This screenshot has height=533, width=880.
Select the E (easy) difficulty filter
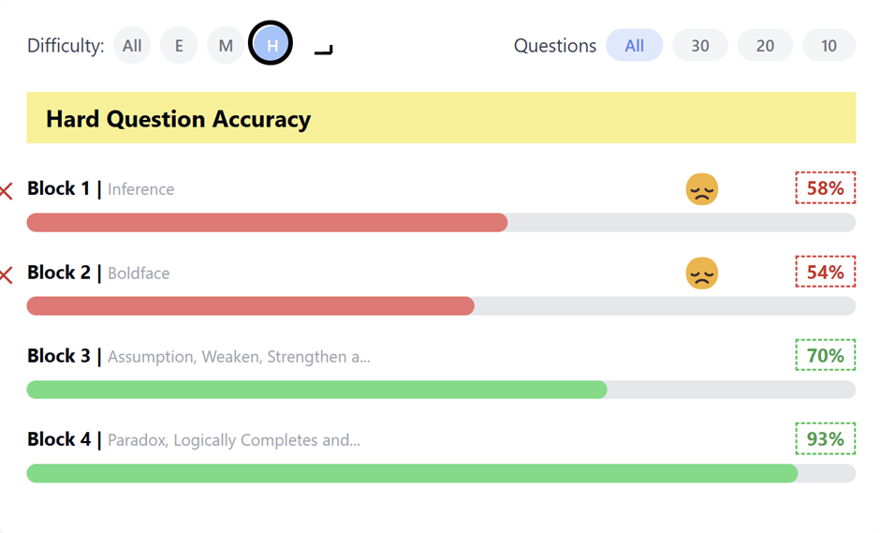coord(179,45)
